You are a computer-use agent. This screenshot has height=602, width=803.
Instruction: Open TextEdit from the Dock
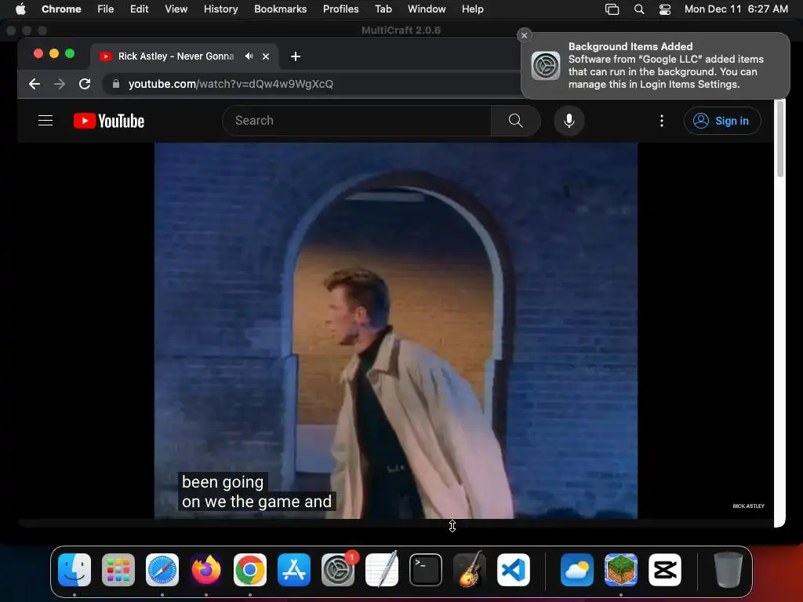382,570
